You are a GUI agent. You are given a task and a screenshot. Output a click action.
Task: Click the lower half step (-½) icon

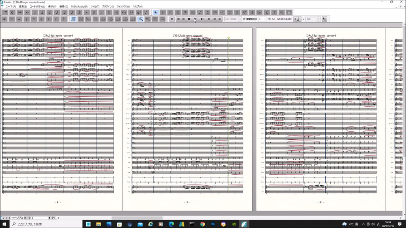[x=116, y=12]
